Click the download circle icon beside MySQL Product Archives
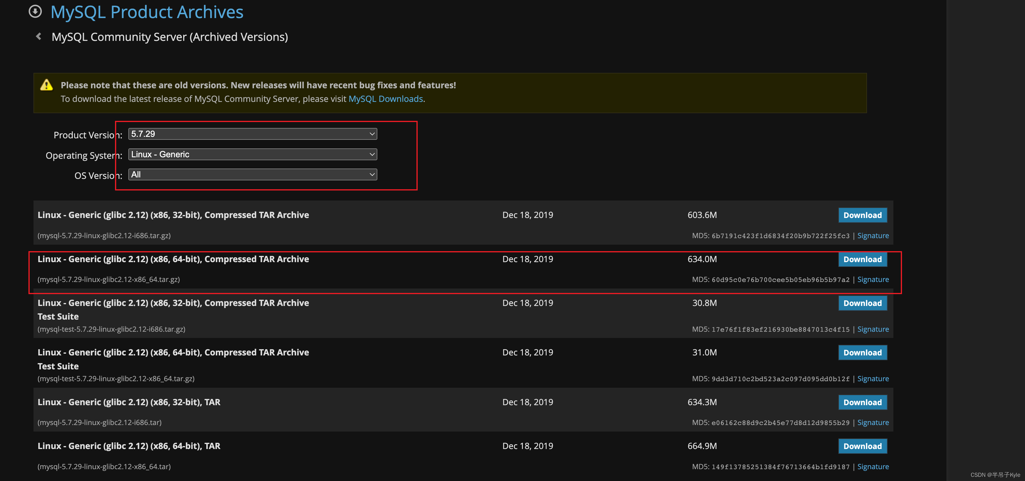1025x481 pixels. click(35, 12)
